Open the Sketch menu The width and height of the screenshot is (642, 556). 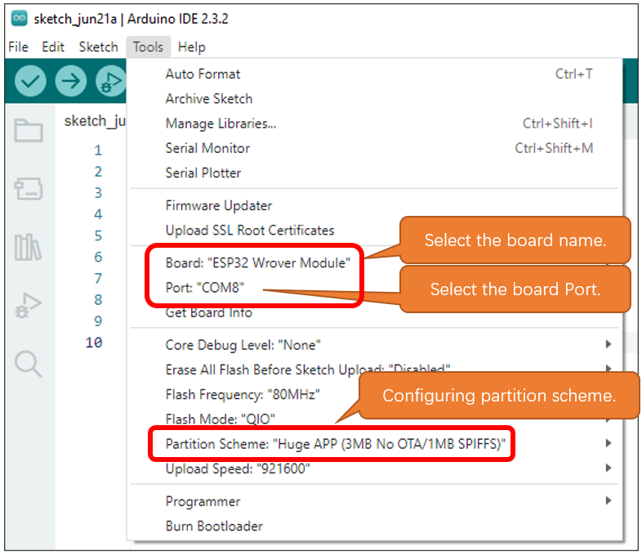tap(98, 47)
